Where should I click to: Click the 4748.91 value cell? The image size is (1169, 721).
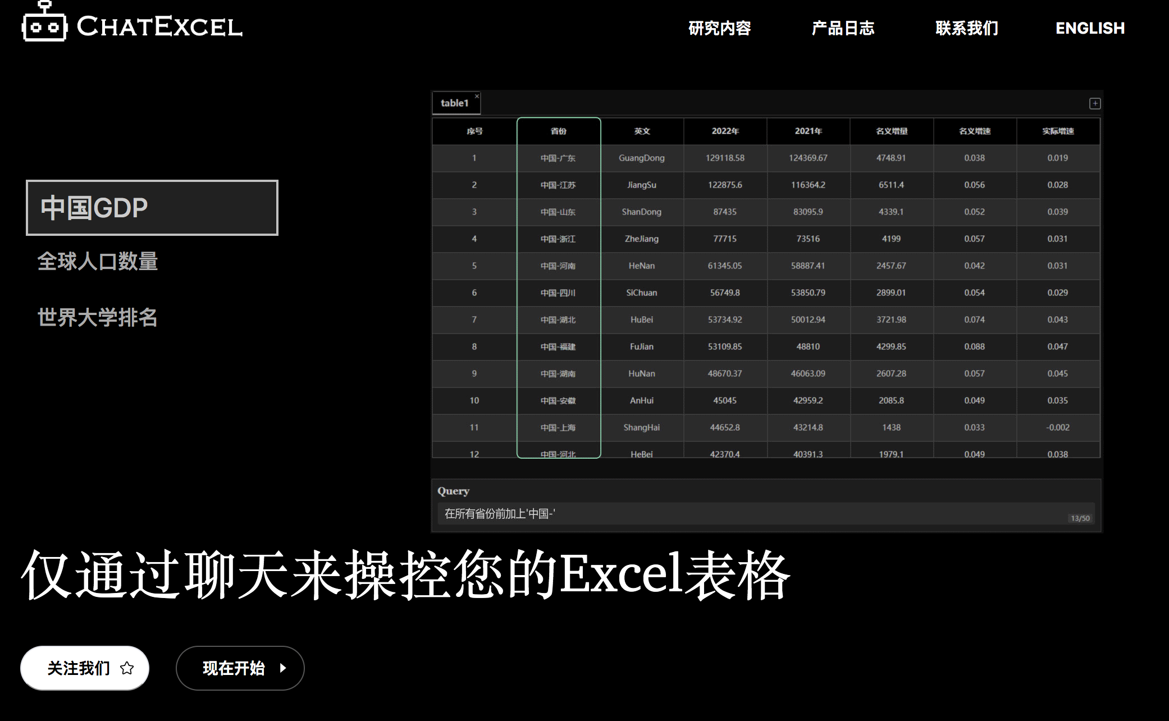(892, 158)
